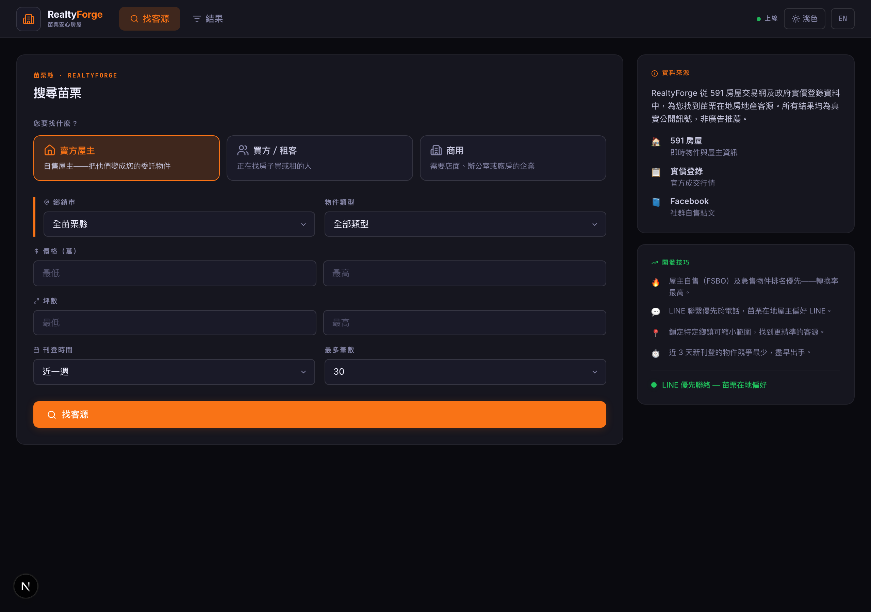Screen dimensions: 871x612
Task: Click the speech bubble emoji beside LINE tip
Action: 656,312
